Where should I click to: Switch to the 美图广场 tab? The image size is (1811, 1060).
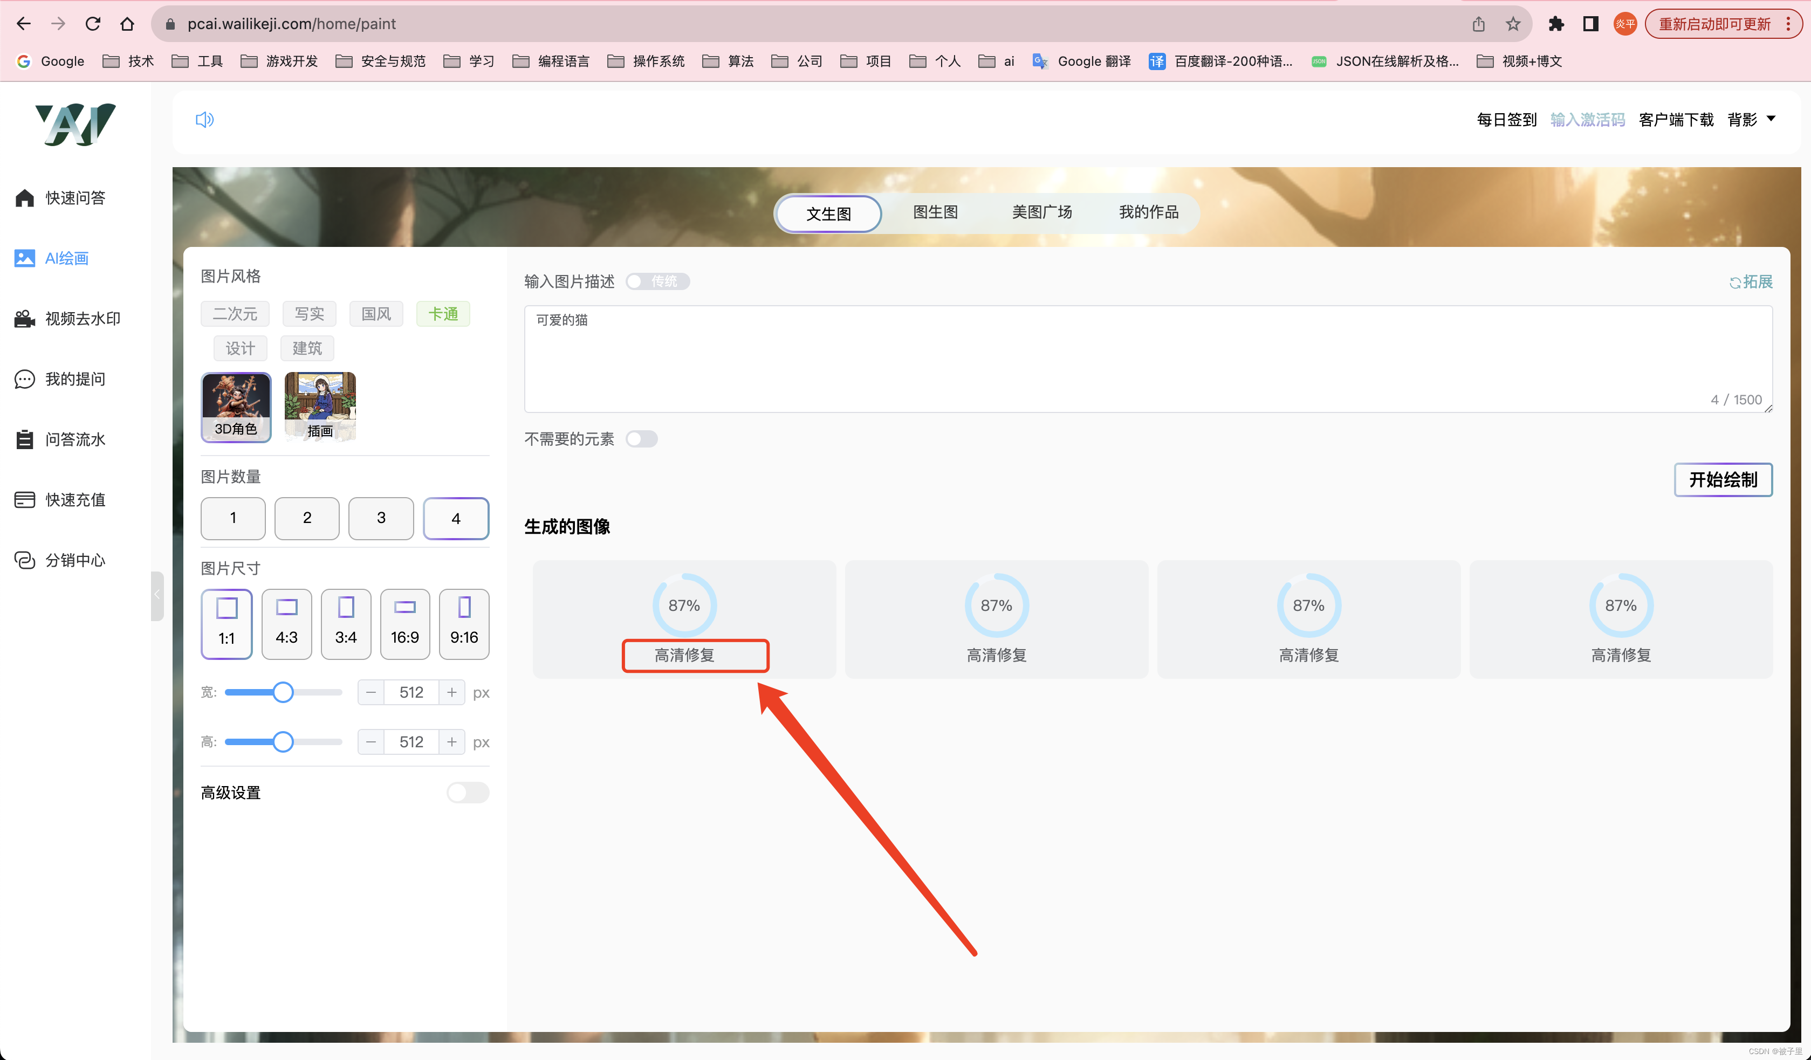(x=1041, y=212)
